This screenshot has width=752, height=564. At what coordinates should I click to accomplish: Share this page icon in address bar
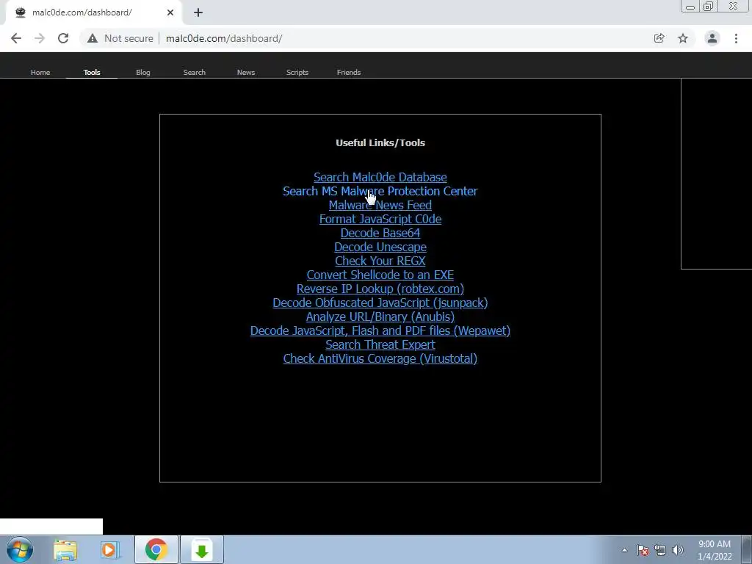[x=659, y=38]
